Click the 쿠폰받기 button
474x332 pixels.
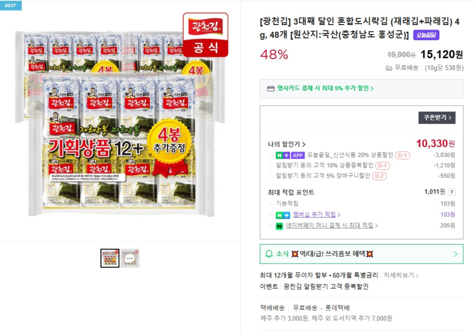pos(437,118)
